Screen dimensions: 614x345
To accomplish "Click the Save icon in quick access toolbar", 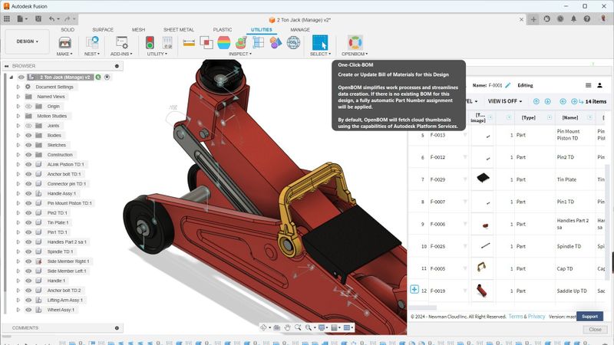I will pos(38,18).
